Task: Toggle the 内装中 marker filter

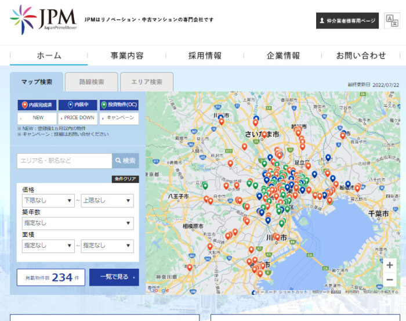Action: 78,105
